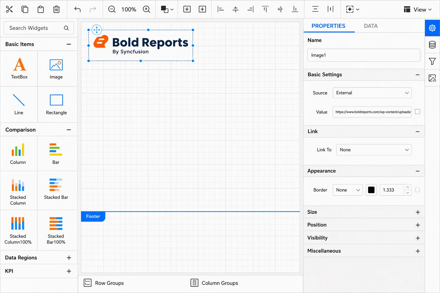Select the Rectangle widget
This screenshot has width=440, height=293.
[56, 104]
